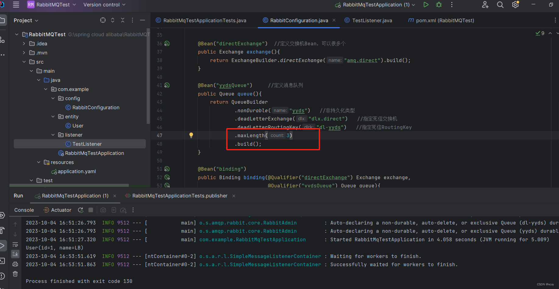
Task: Collapse the listener package
Action: 53,135
